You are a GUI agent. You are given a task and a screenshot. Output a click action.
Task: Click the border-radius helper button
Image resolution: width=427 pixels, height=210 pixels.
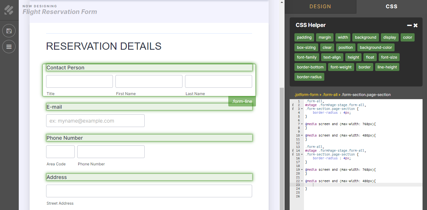(x=309, y=77)
